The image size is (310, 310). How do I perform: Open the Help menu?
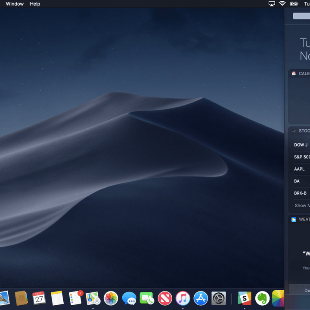[x=35, y=4]
